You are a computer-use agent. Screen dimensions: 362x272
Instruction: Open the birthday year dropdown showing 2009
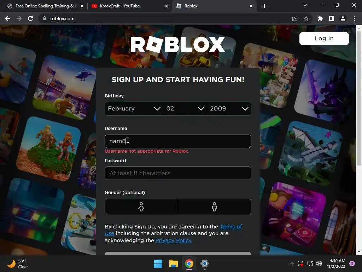[x=229, y=108]
